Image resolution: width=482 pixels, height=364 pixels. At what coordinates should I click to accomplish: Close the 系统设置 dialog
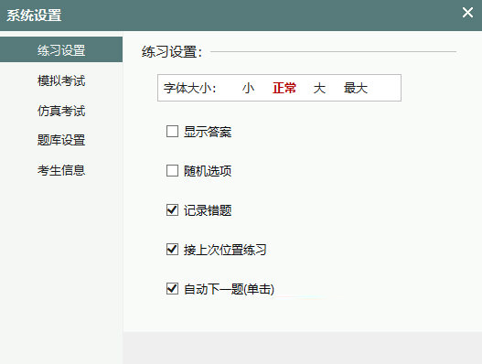[x=467, y=13]
